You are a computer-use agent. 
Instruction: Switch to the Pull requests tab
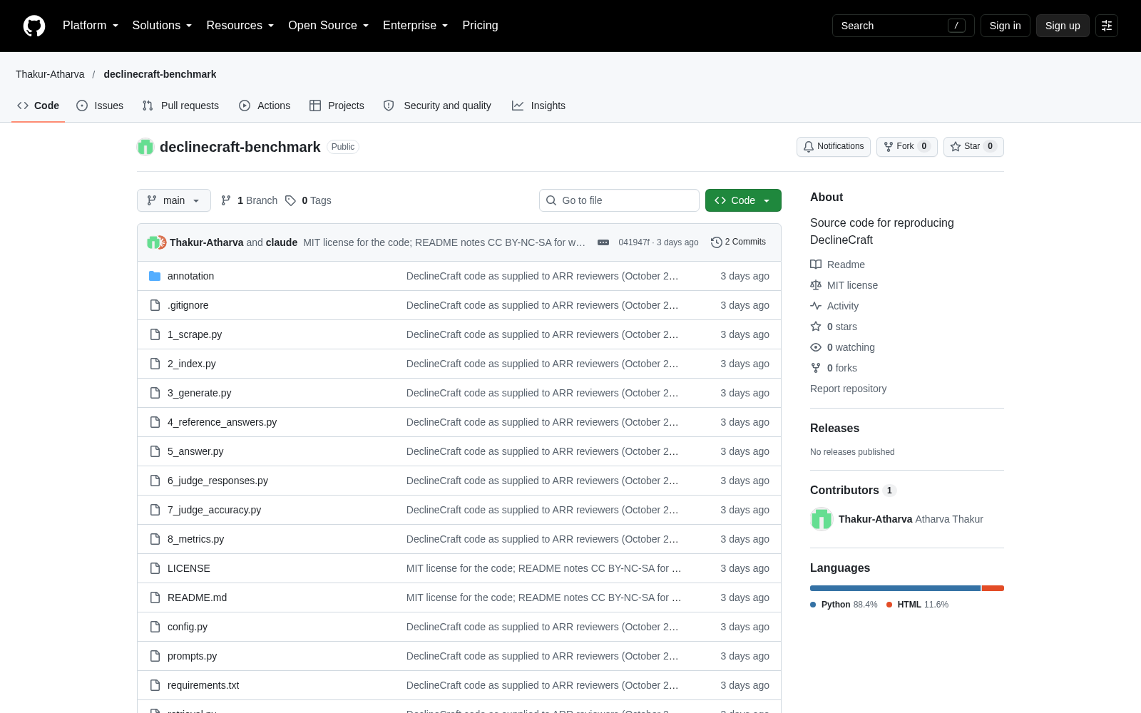pos(180,106)
